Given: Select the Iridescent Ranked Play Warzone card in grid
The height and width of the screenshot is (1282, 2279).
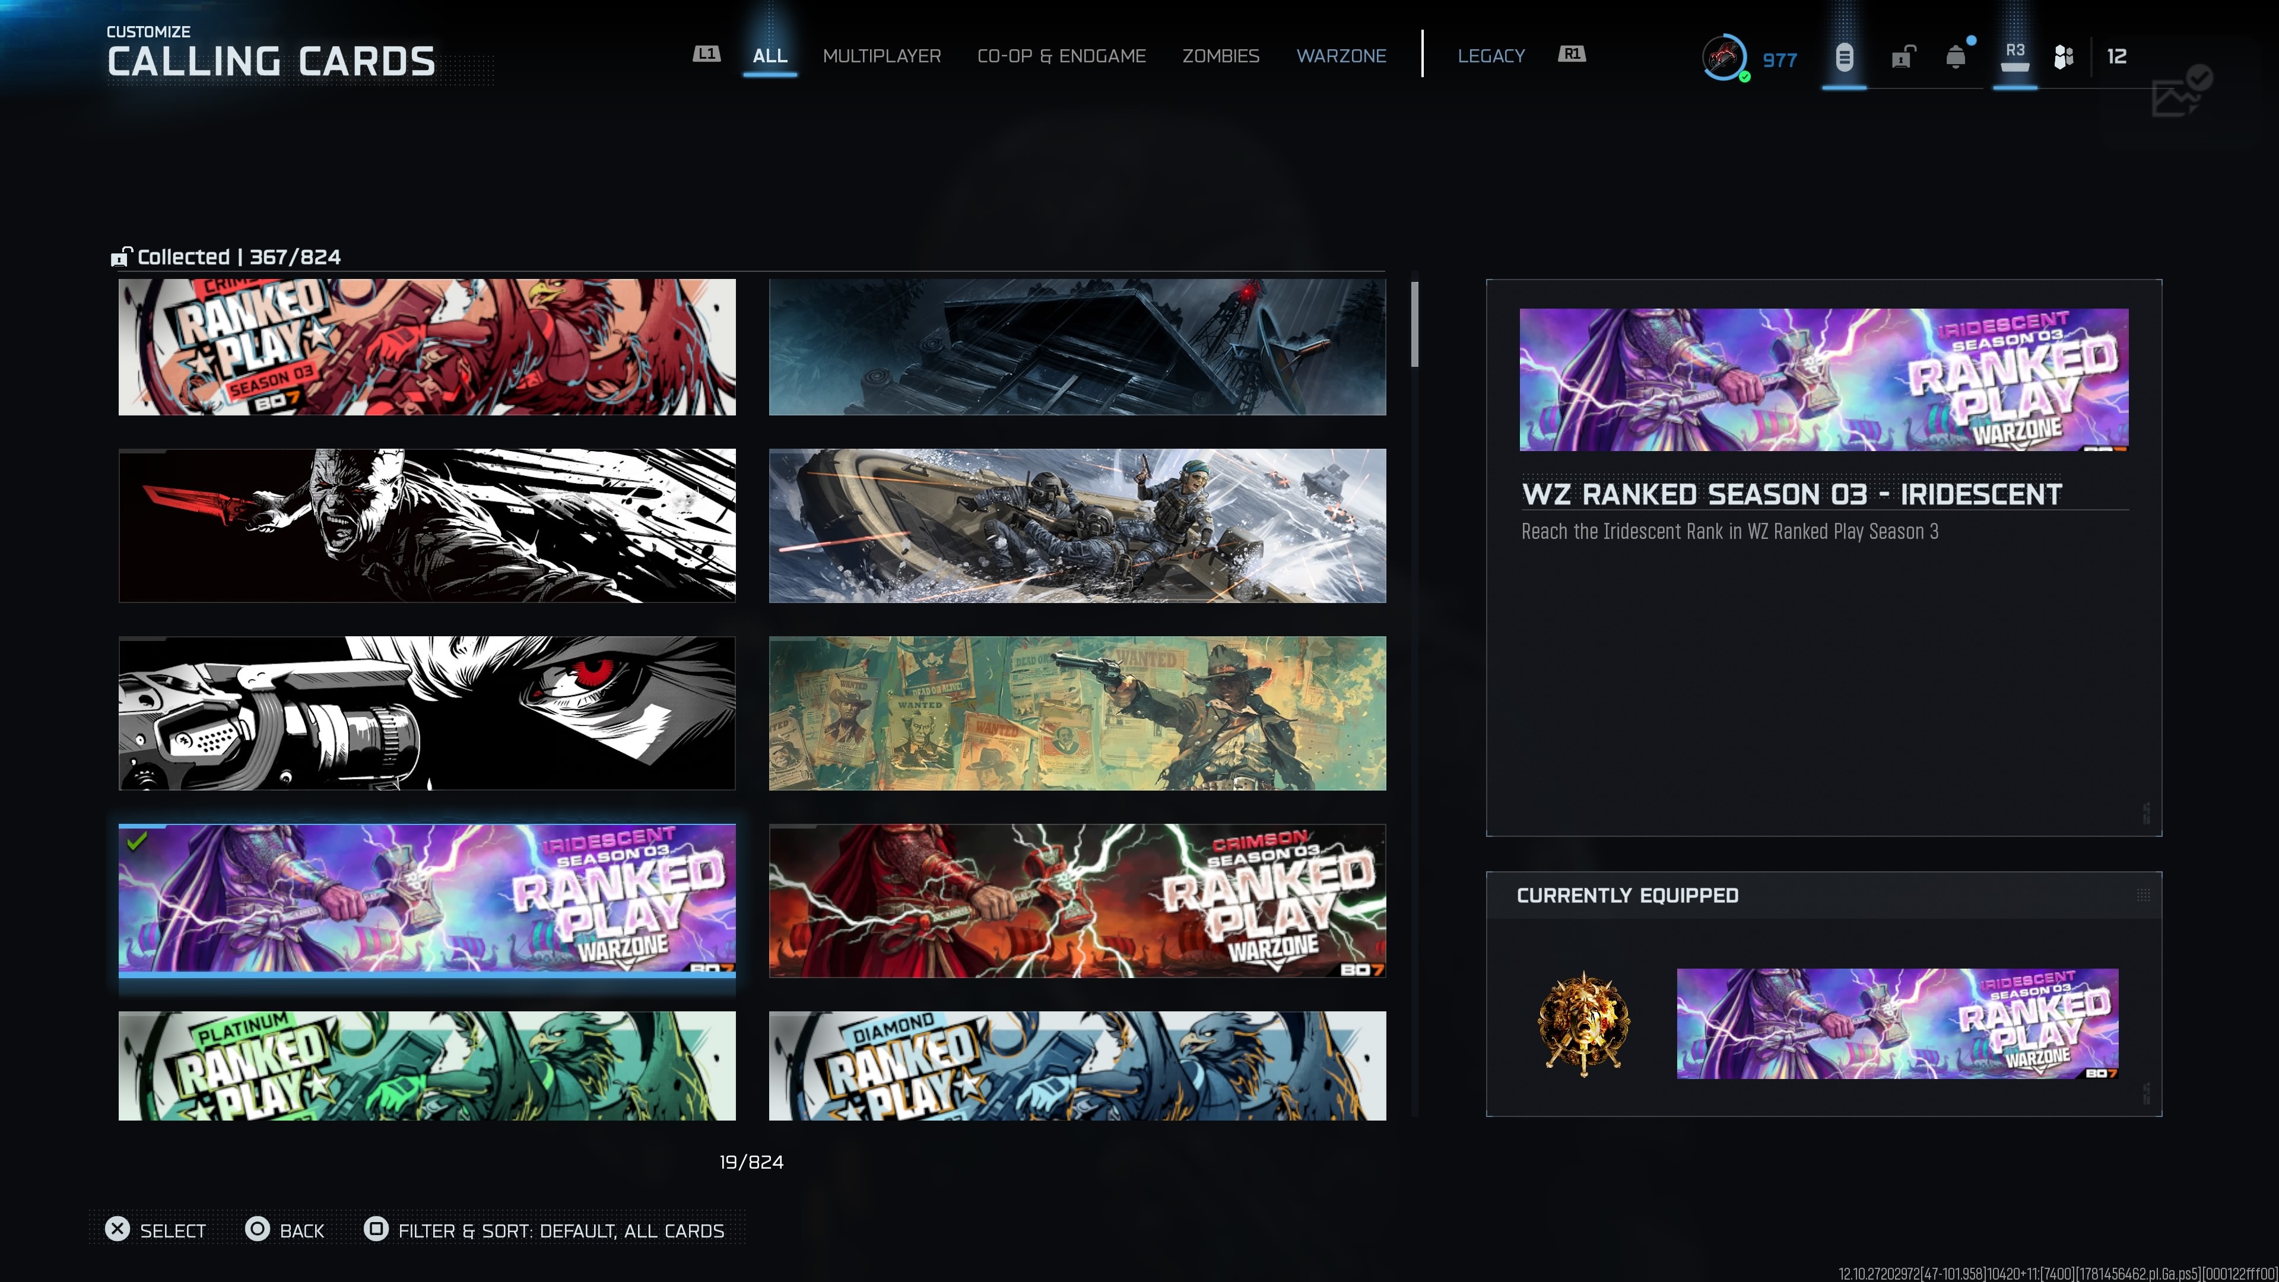Looking at the screenshot, I should pyautogui.click(x=427, y=900).
